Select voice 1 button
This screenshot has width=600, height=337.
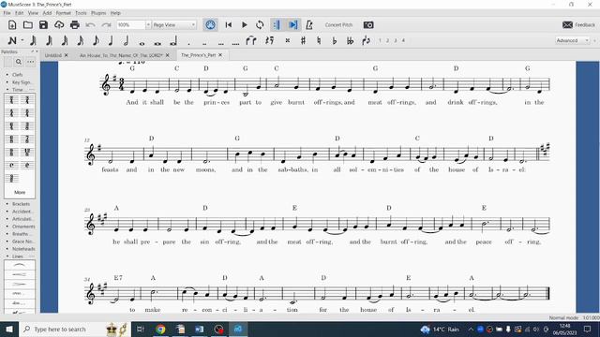[x=380, y=40]
